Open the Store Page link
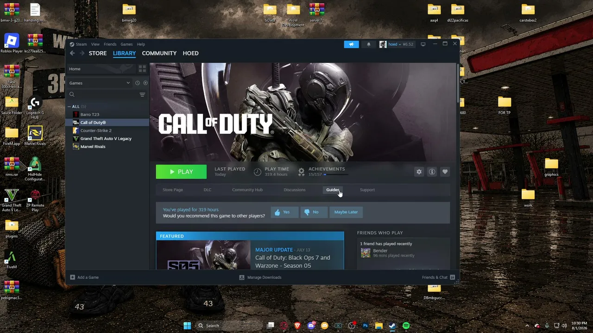 (x=173, y=190)
